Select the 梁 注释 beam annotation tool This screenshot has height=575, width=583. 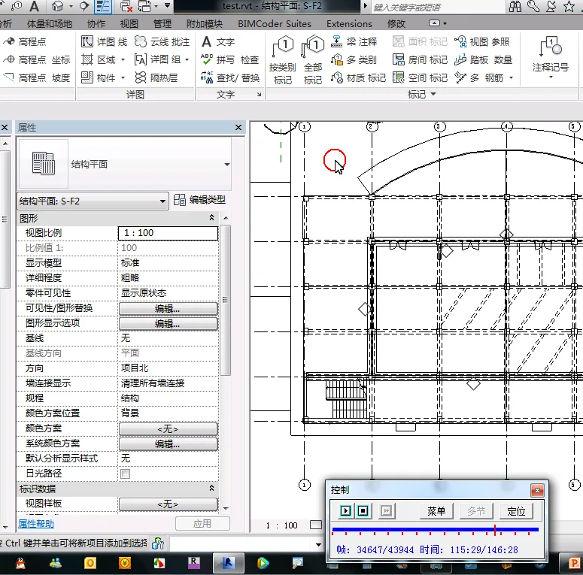[354, 41]
